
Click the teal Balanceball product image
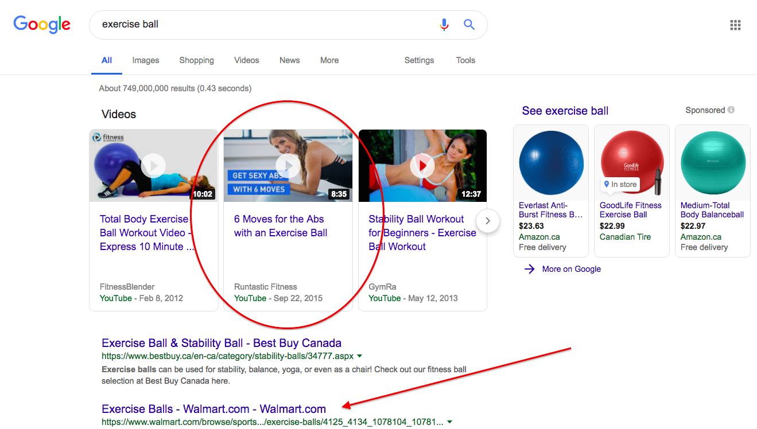pos(713,162)
